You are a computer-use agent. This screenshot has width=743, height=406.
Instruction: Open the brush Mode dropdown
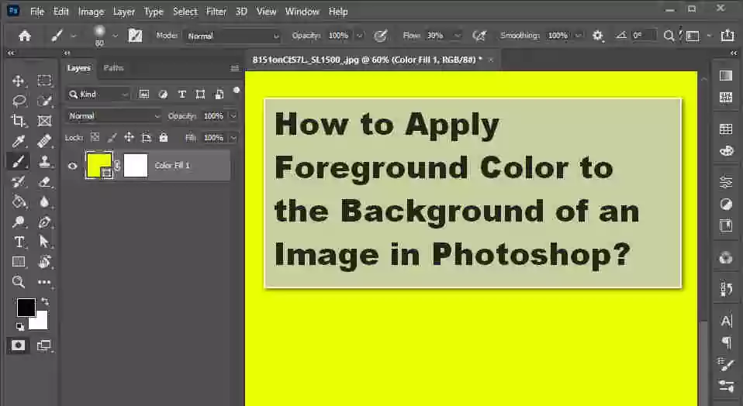coord(232,36)
